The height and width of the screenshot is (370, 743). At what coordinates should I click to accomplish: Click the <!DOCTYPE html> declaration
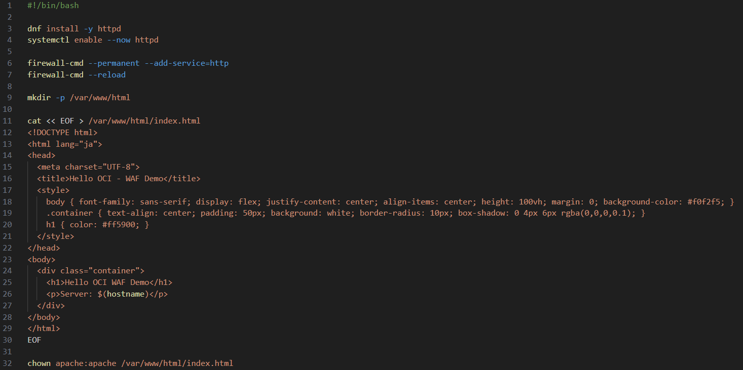(62, 133)
